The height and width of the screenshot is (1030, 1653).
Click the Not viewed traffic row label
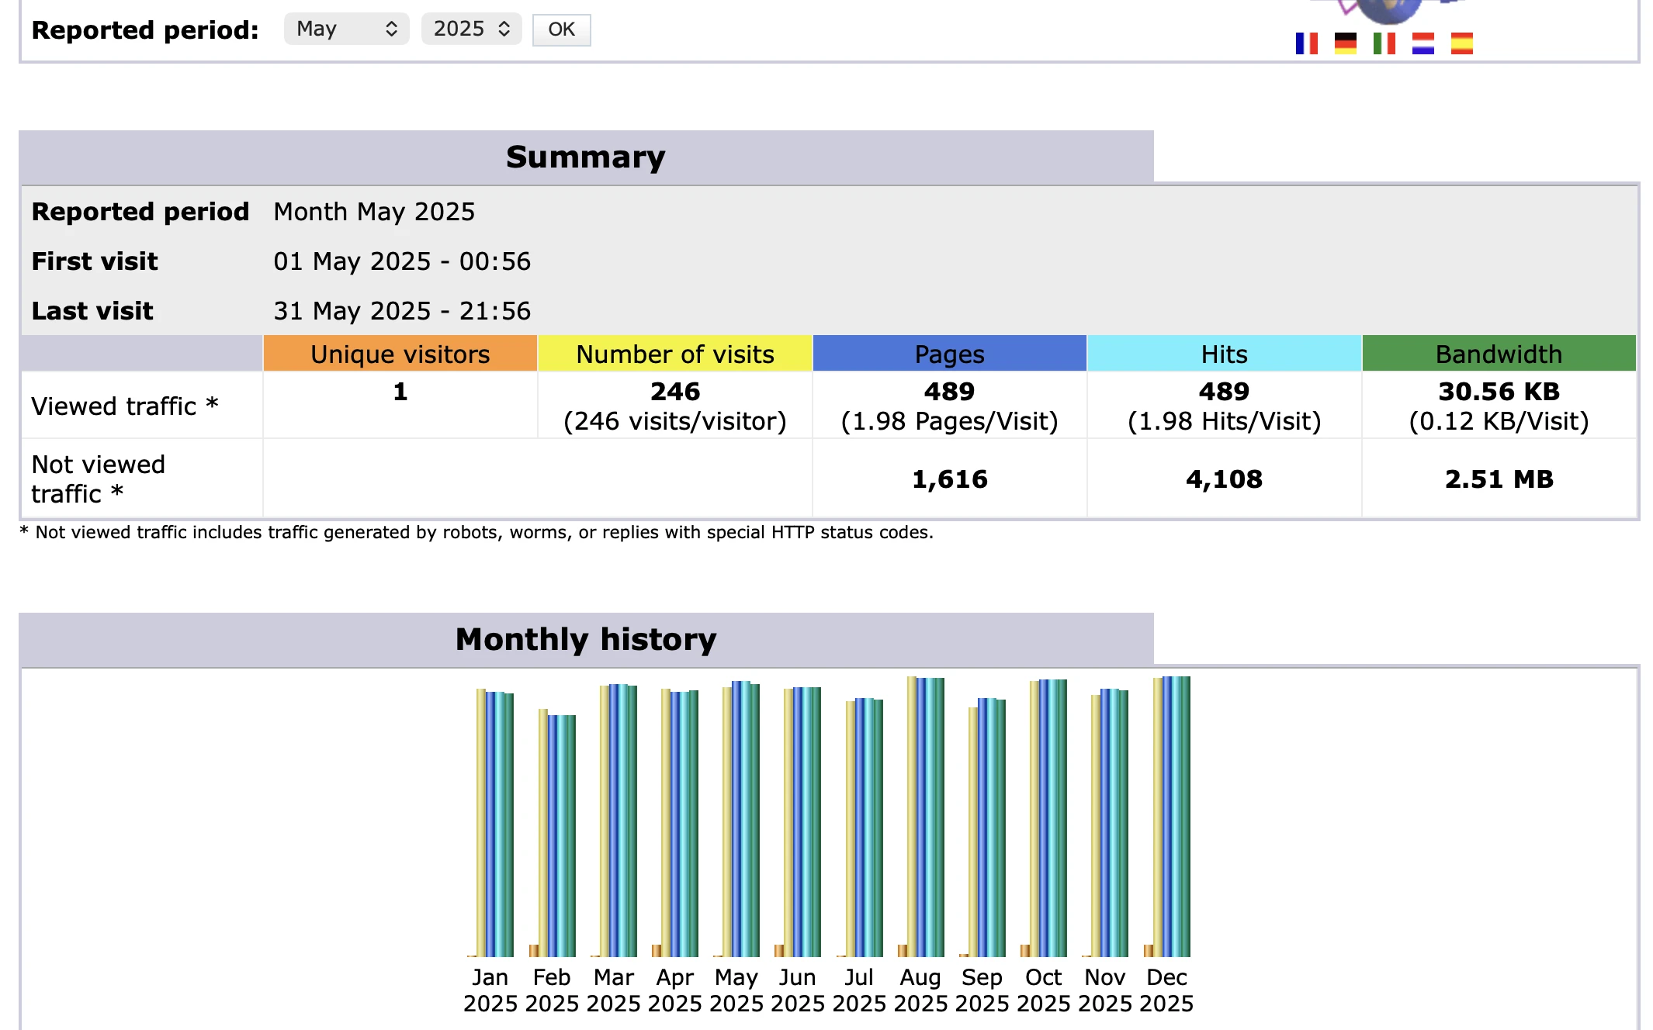(x=99, y=479)
